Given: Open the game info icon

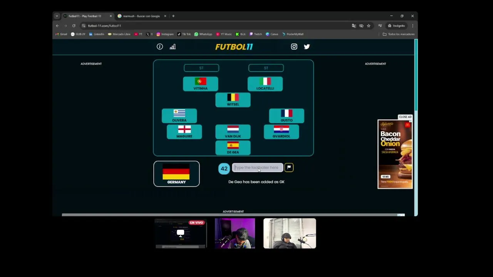Looking at the screenshot, I should click(160, 47).
